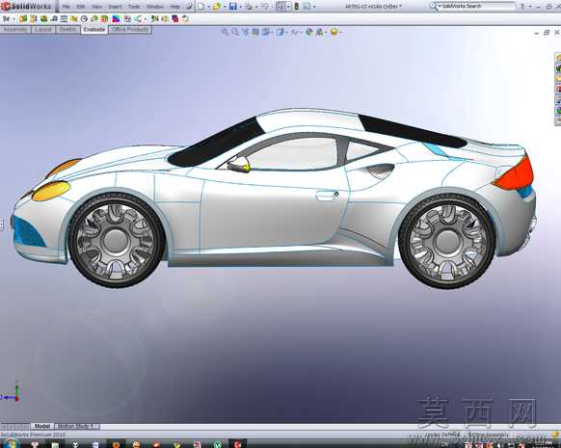
Task: Click the Curvature rainbow color icon
Action: 116,18
